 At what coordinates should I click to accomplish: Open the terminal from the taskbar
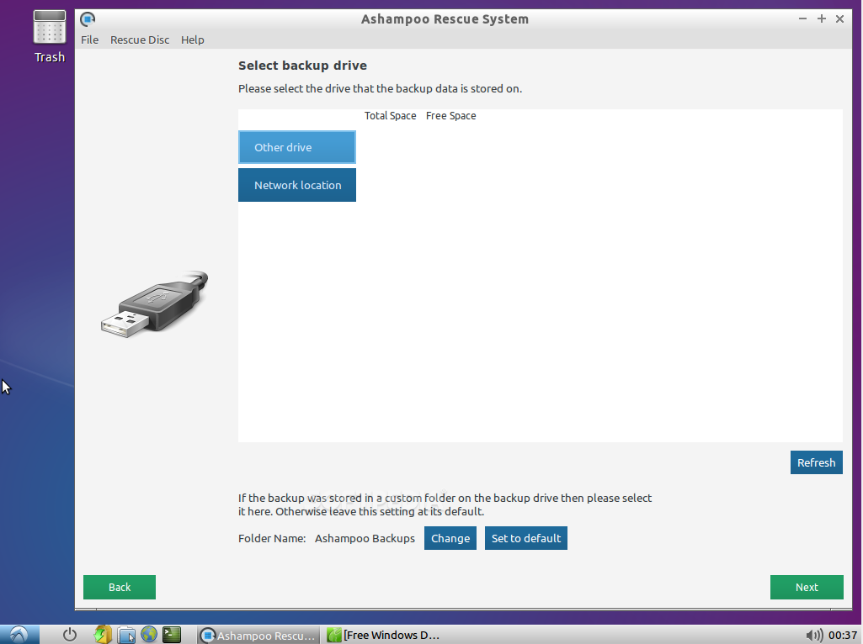pyautogui.click(x=172, y=635)
